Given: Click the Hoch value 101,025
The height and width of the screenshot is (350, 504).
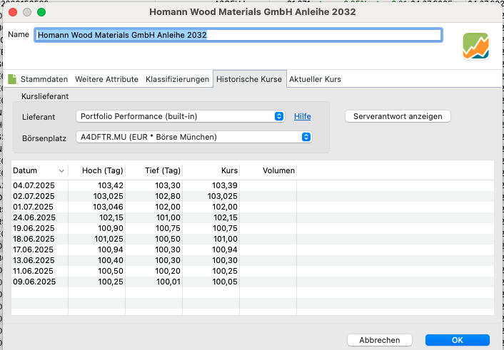Looking at the screenshot, I should [x=109, y=239].
